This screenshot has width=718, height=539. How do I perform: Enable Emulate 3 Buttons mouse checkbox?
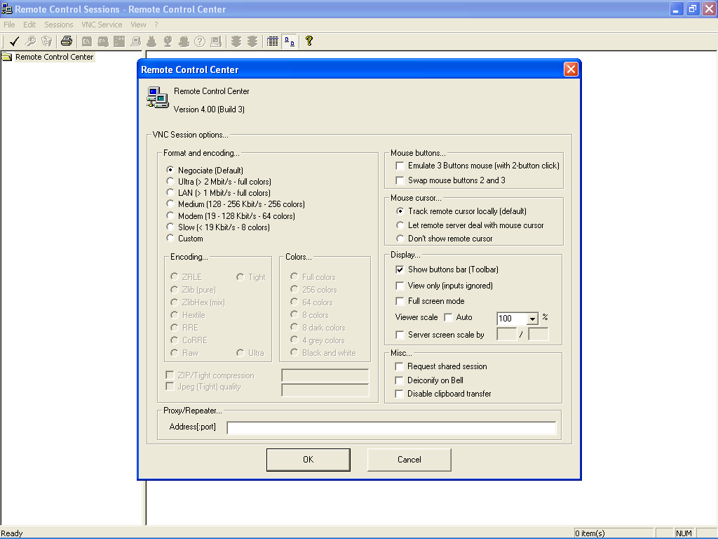point(400,166)
